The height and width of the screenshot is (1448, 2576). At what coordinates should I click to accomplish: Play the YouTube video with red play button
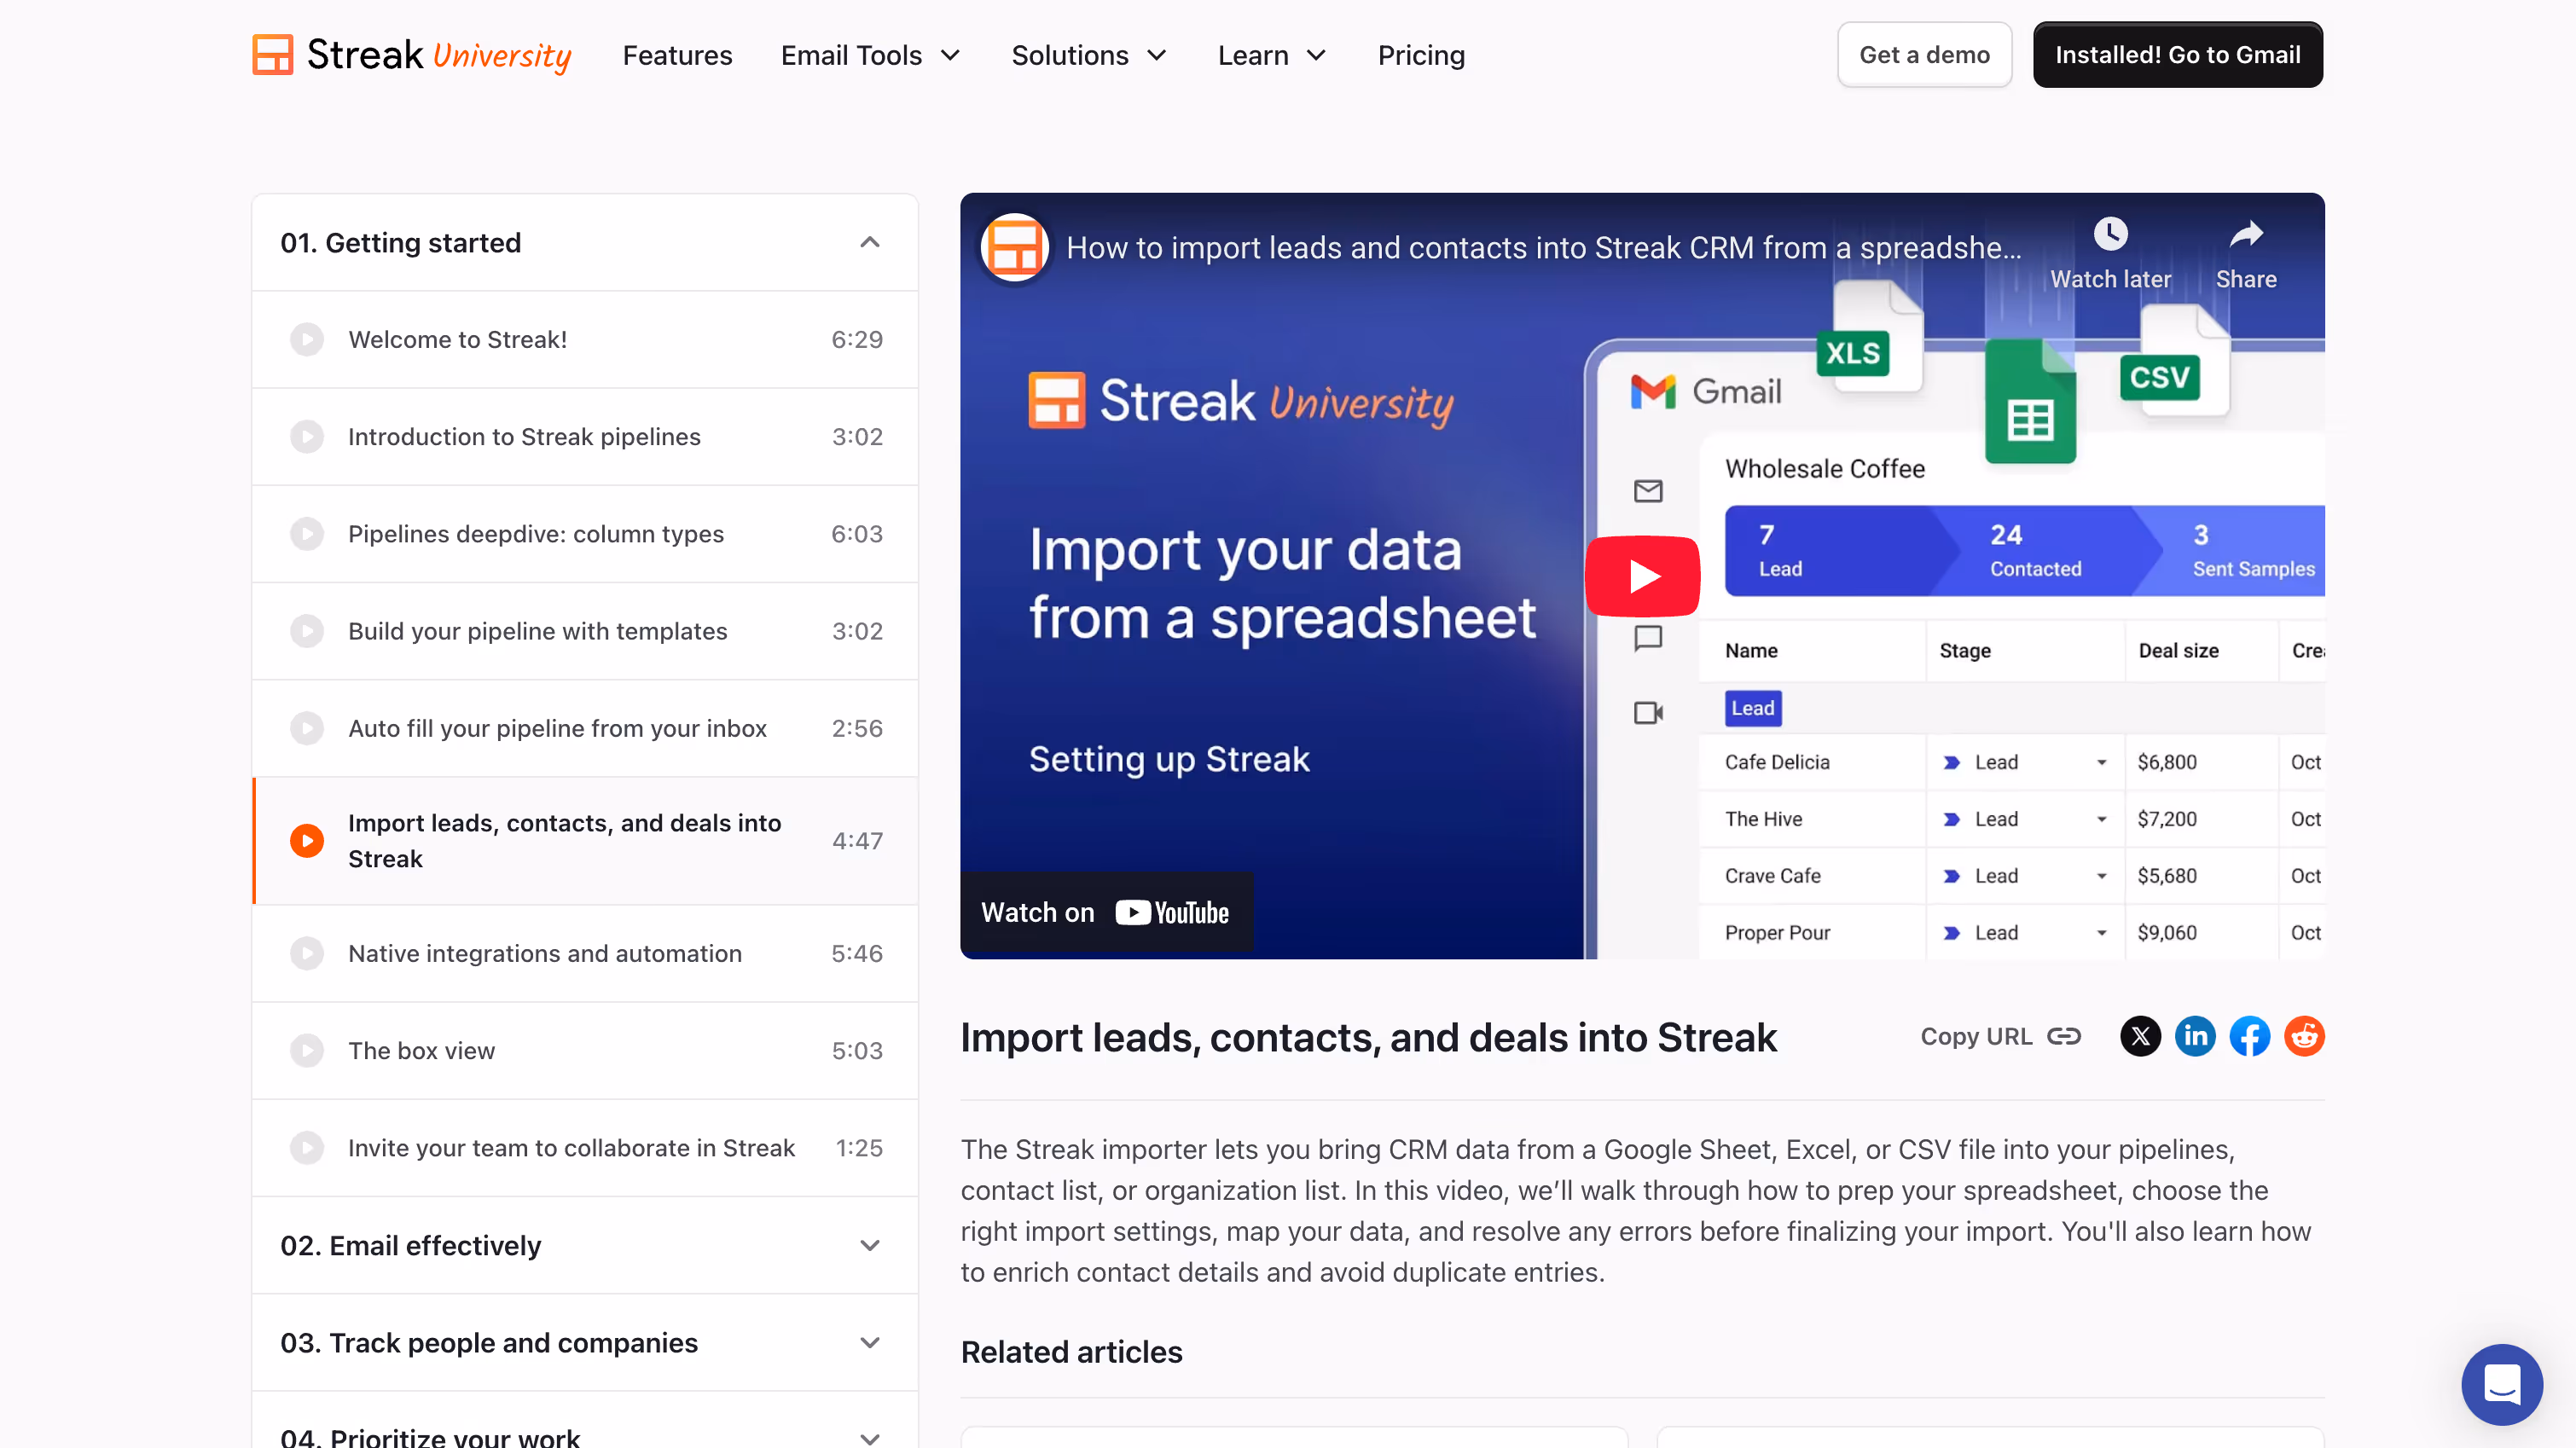click(1642, 576)
